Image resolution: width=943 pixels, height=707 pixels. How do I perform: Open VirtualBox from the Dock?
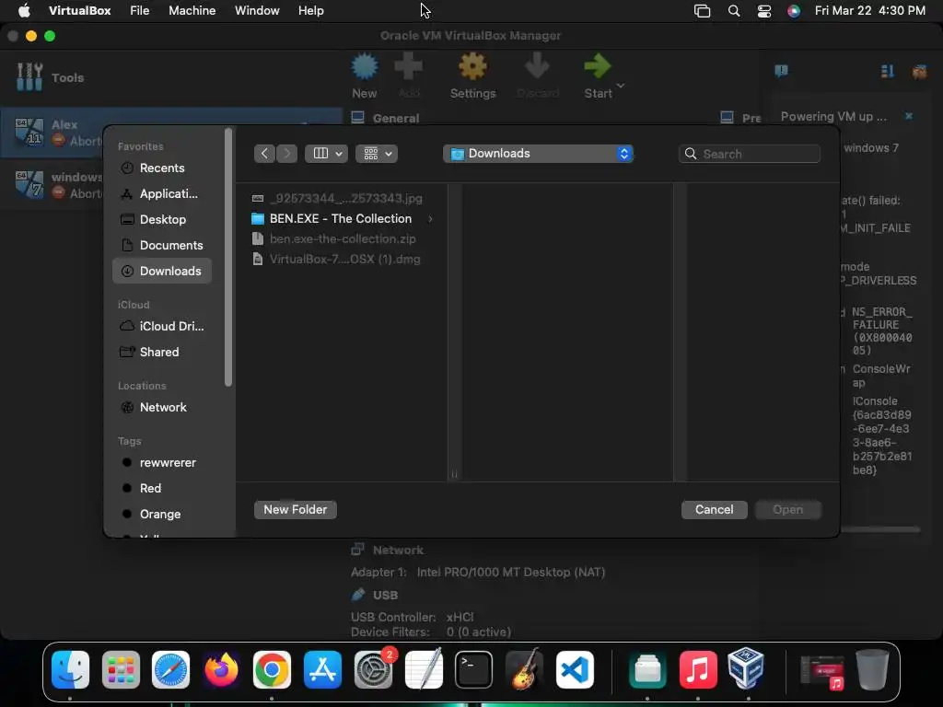click(x=746, y=669)
